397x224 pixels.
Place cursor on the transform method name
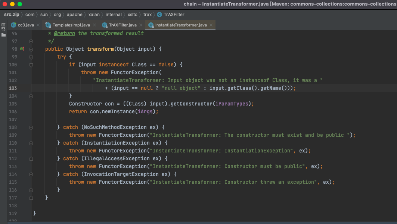100,49
